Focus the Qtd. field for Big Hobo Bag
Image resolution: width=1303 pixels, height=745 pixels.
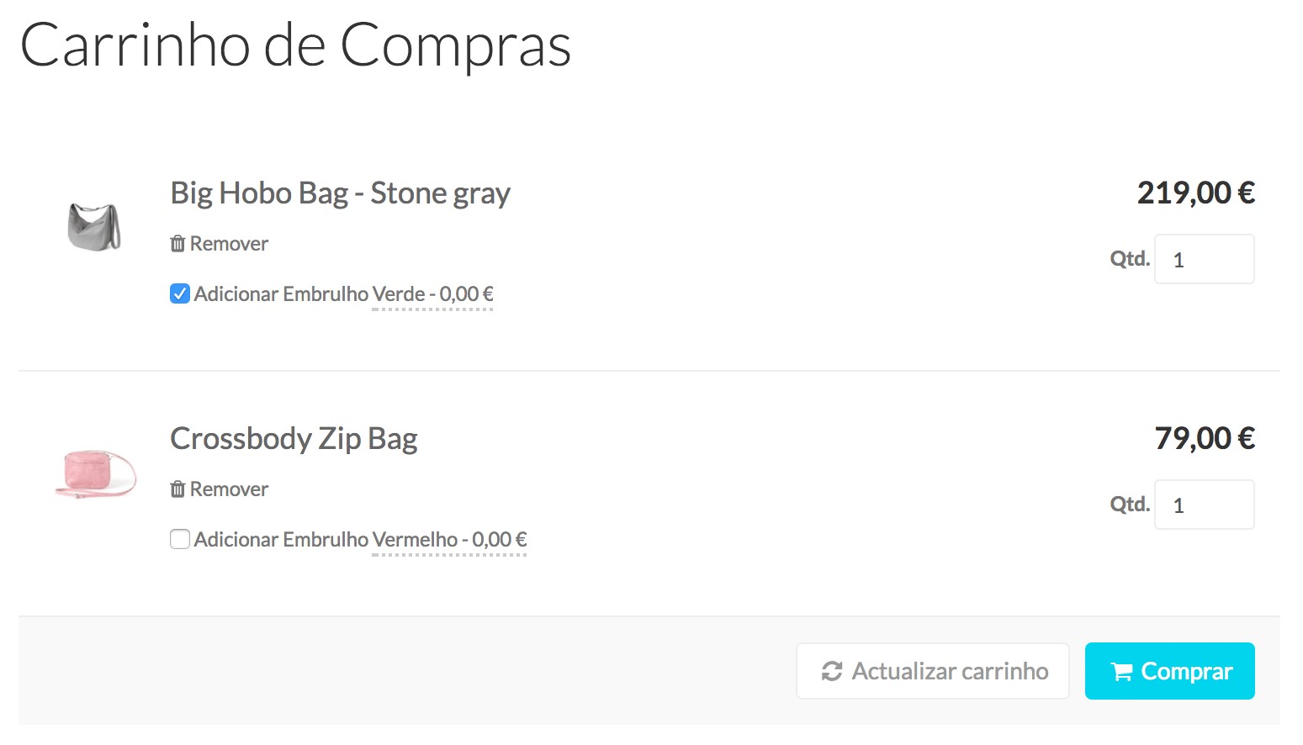1204,260
